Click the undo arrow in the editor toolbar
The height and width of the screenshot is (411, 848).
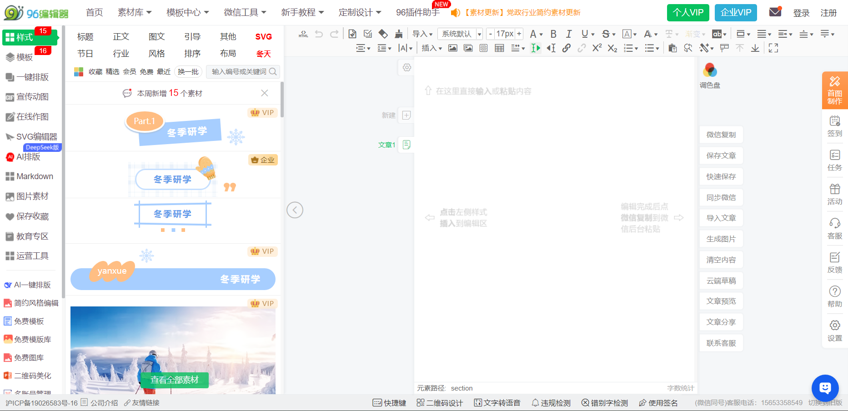coord(319,34)
